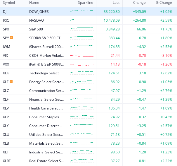Screen dimensions: 177x166
Task: Sort by the Last column header
Action: click(x=116, y=3)
